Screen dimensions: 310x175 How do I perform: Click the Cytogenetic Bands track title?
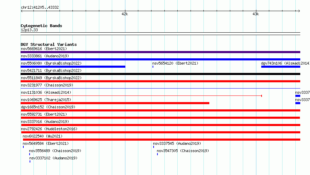click(41, 26)
